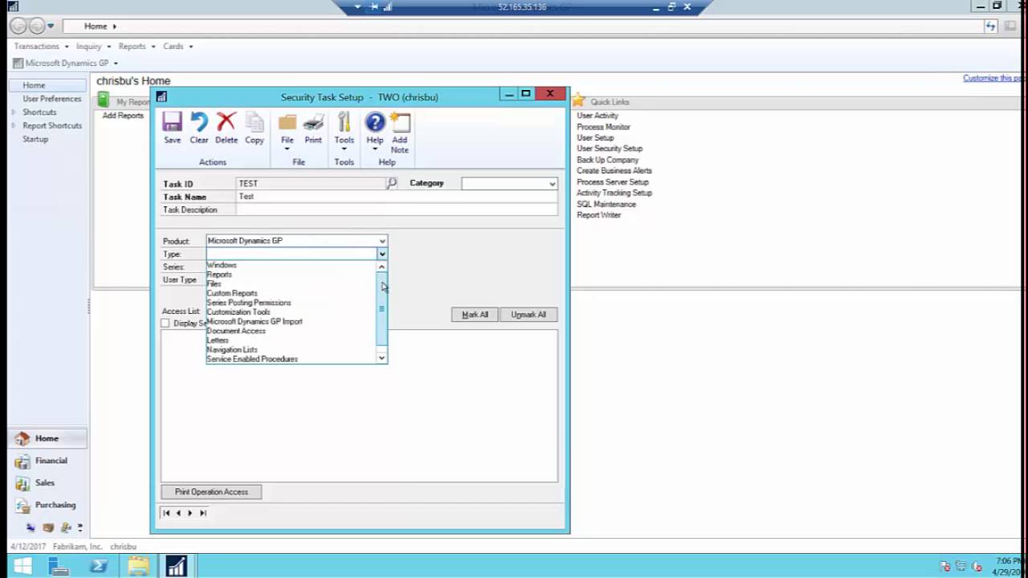This screenshot has height=578, width=1028.
Task: Click the Purchasing navigation pane icon
Action: point(22,505)
